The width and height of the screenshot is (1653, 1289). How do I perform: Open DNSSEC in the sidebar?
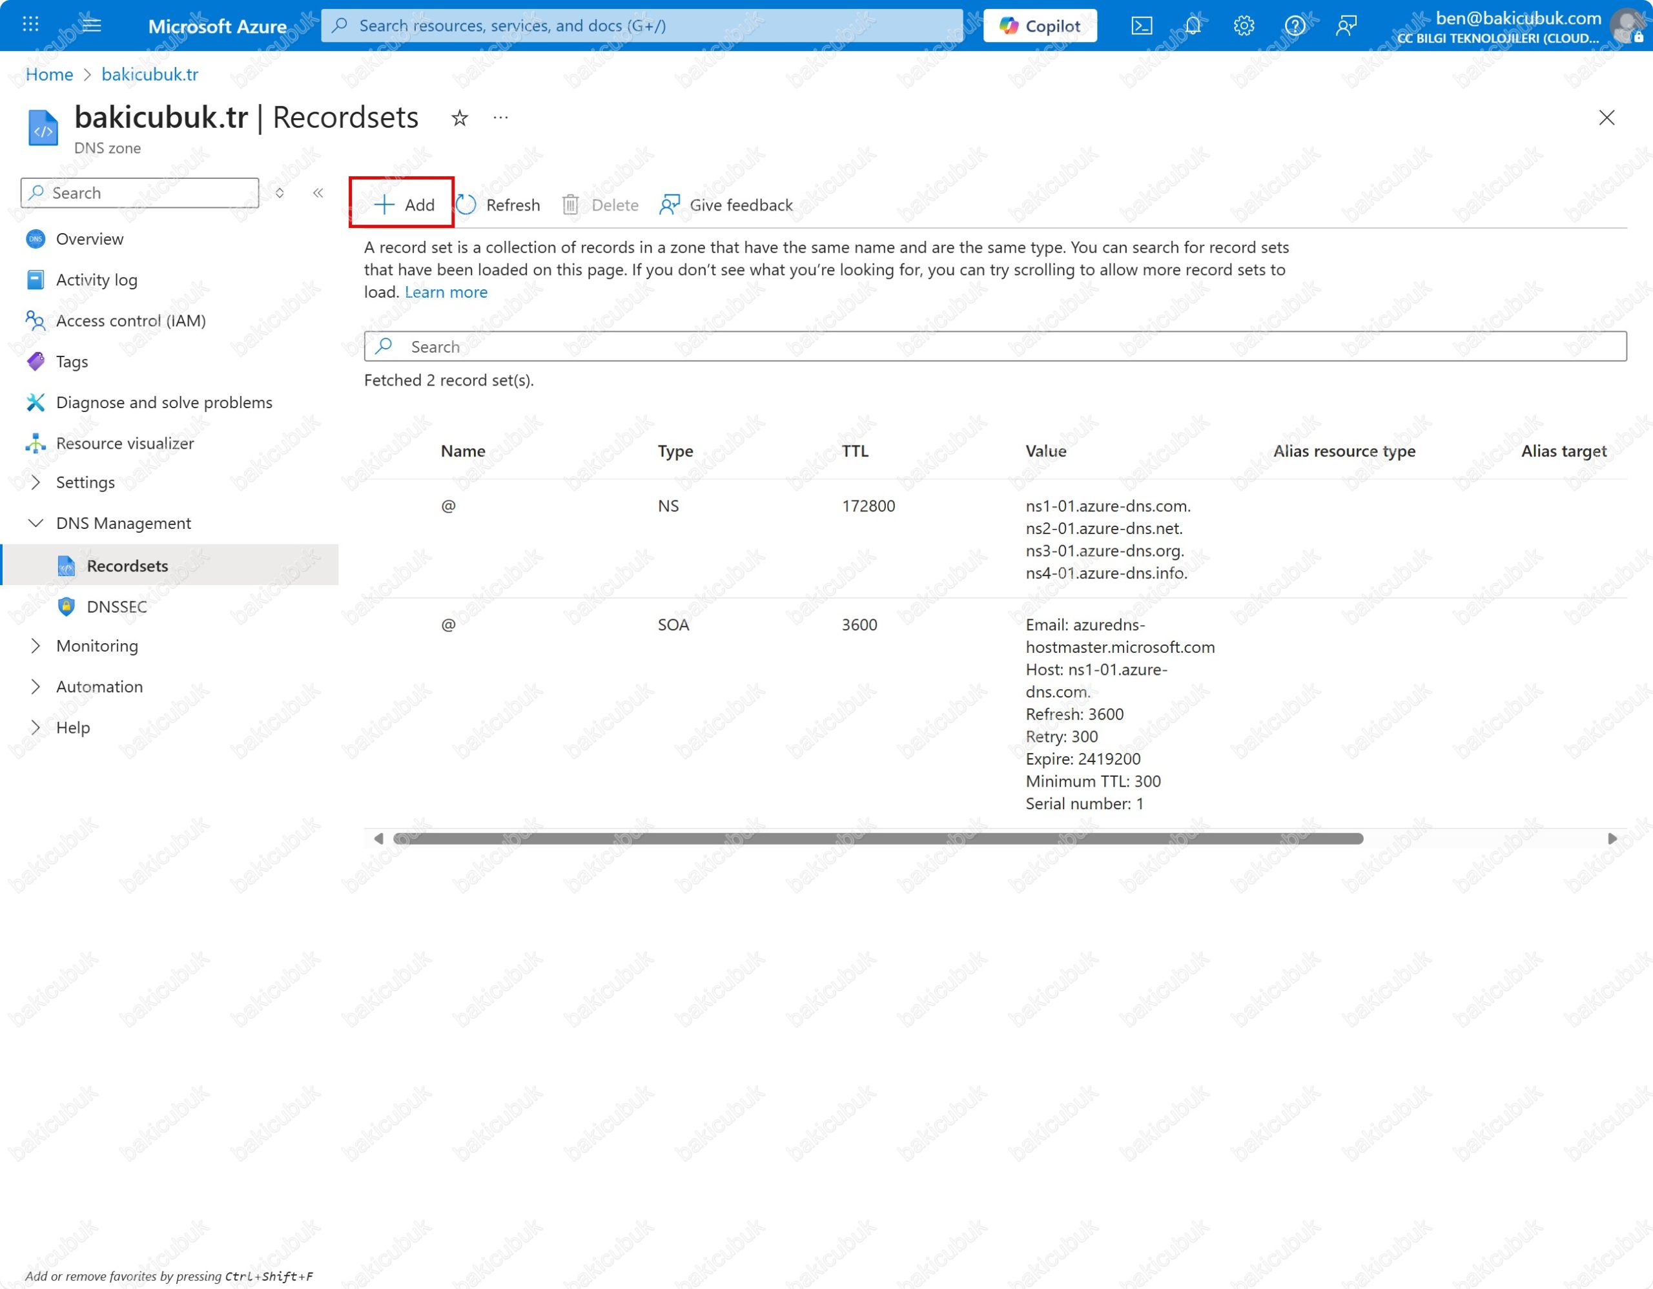pos(117,606)
